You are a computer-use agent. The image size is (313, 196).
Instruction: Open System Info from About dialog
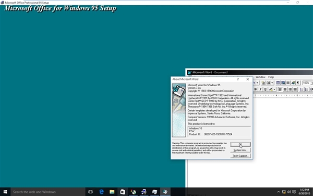pyautogui.click(x=240, y=150)
